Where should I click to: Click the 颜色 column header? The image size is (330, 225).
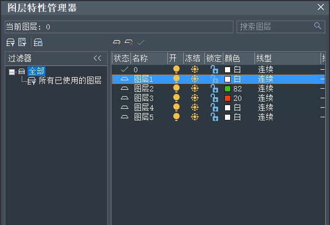(232, 58)
